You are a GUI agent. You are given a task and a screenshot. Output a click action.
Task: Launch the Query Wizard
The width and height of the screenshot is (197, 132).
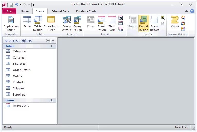coord(67,24)
